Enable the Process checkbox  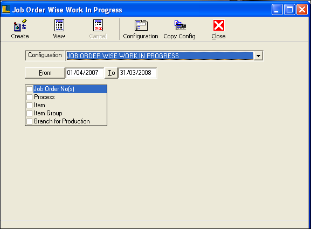pos(29,97)
